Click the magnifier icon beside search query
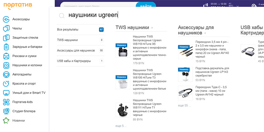The height and width of the screenshot is (132, 264). click(x=62, y=16)
